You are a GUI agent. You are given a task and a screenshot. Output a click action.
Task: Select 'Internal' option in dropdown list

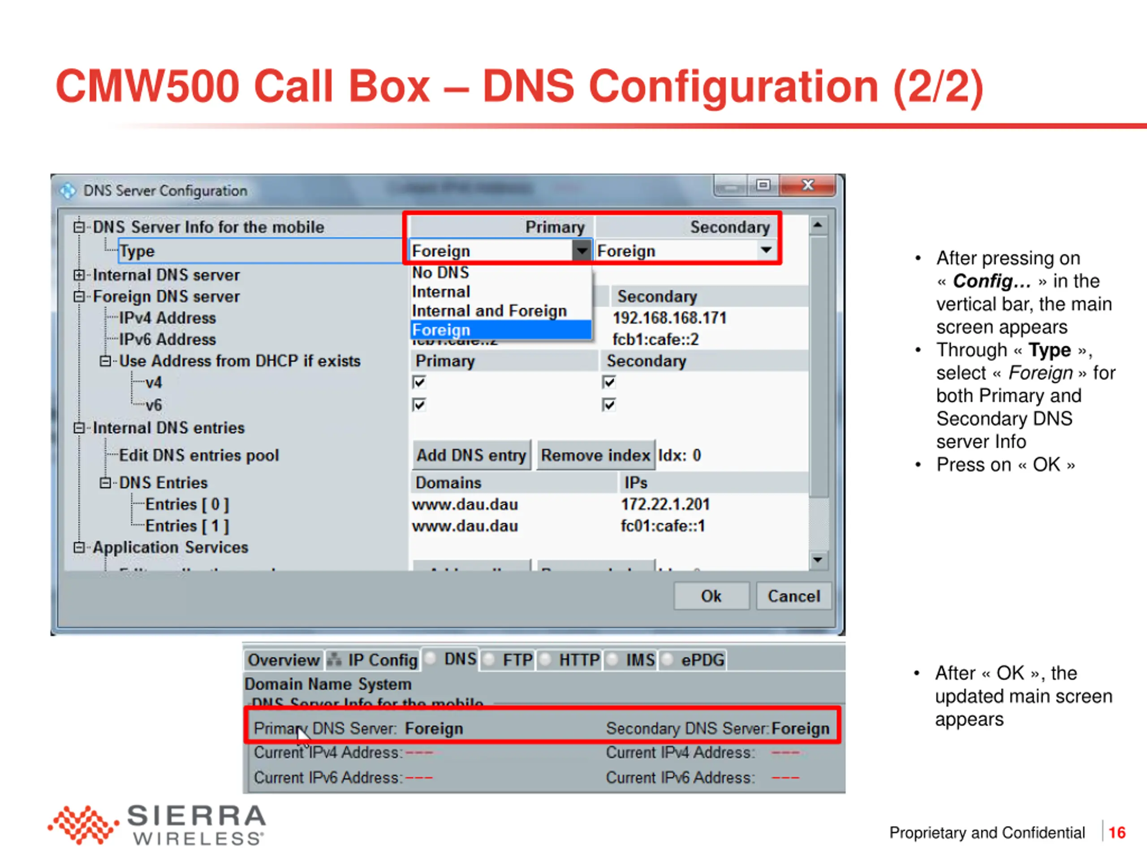[500, 292]
